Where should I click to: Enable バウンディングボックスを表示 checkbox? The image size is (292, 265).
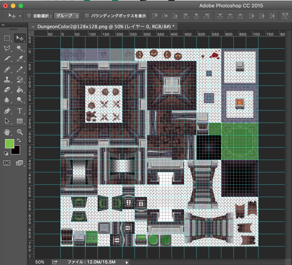[87, 16]
